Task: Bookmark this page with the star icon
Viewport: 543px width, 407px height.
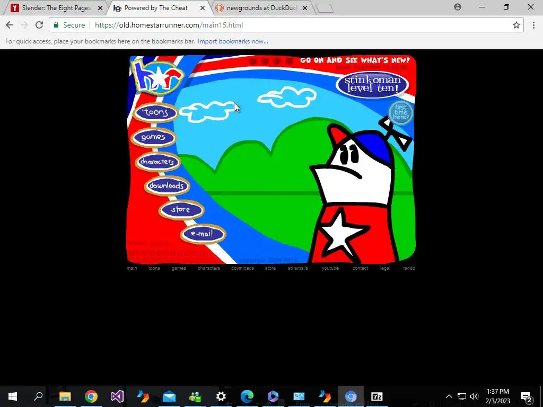Action: click(x=516, y=25)
